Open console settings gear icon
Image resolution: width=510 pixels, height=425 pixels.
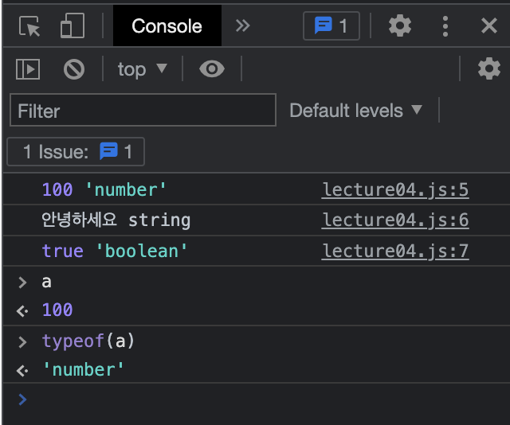[488, 69]
